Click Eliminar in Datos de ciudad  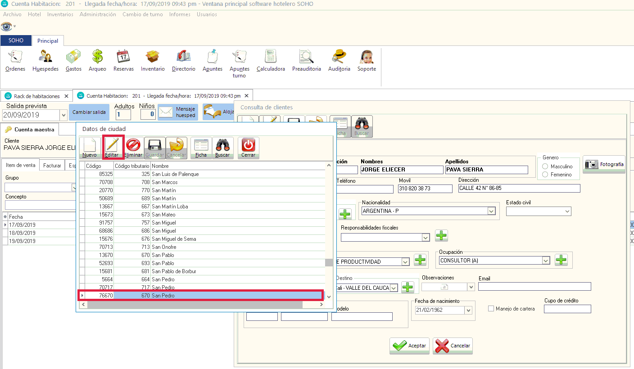coord(133,148)
